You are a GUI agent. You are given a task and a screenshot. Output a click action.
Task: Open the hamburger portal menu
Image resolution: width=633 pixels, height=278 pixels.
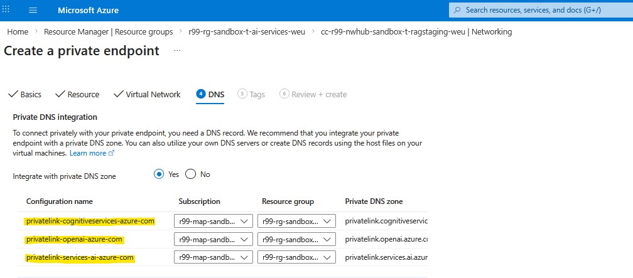click(33, 11)
